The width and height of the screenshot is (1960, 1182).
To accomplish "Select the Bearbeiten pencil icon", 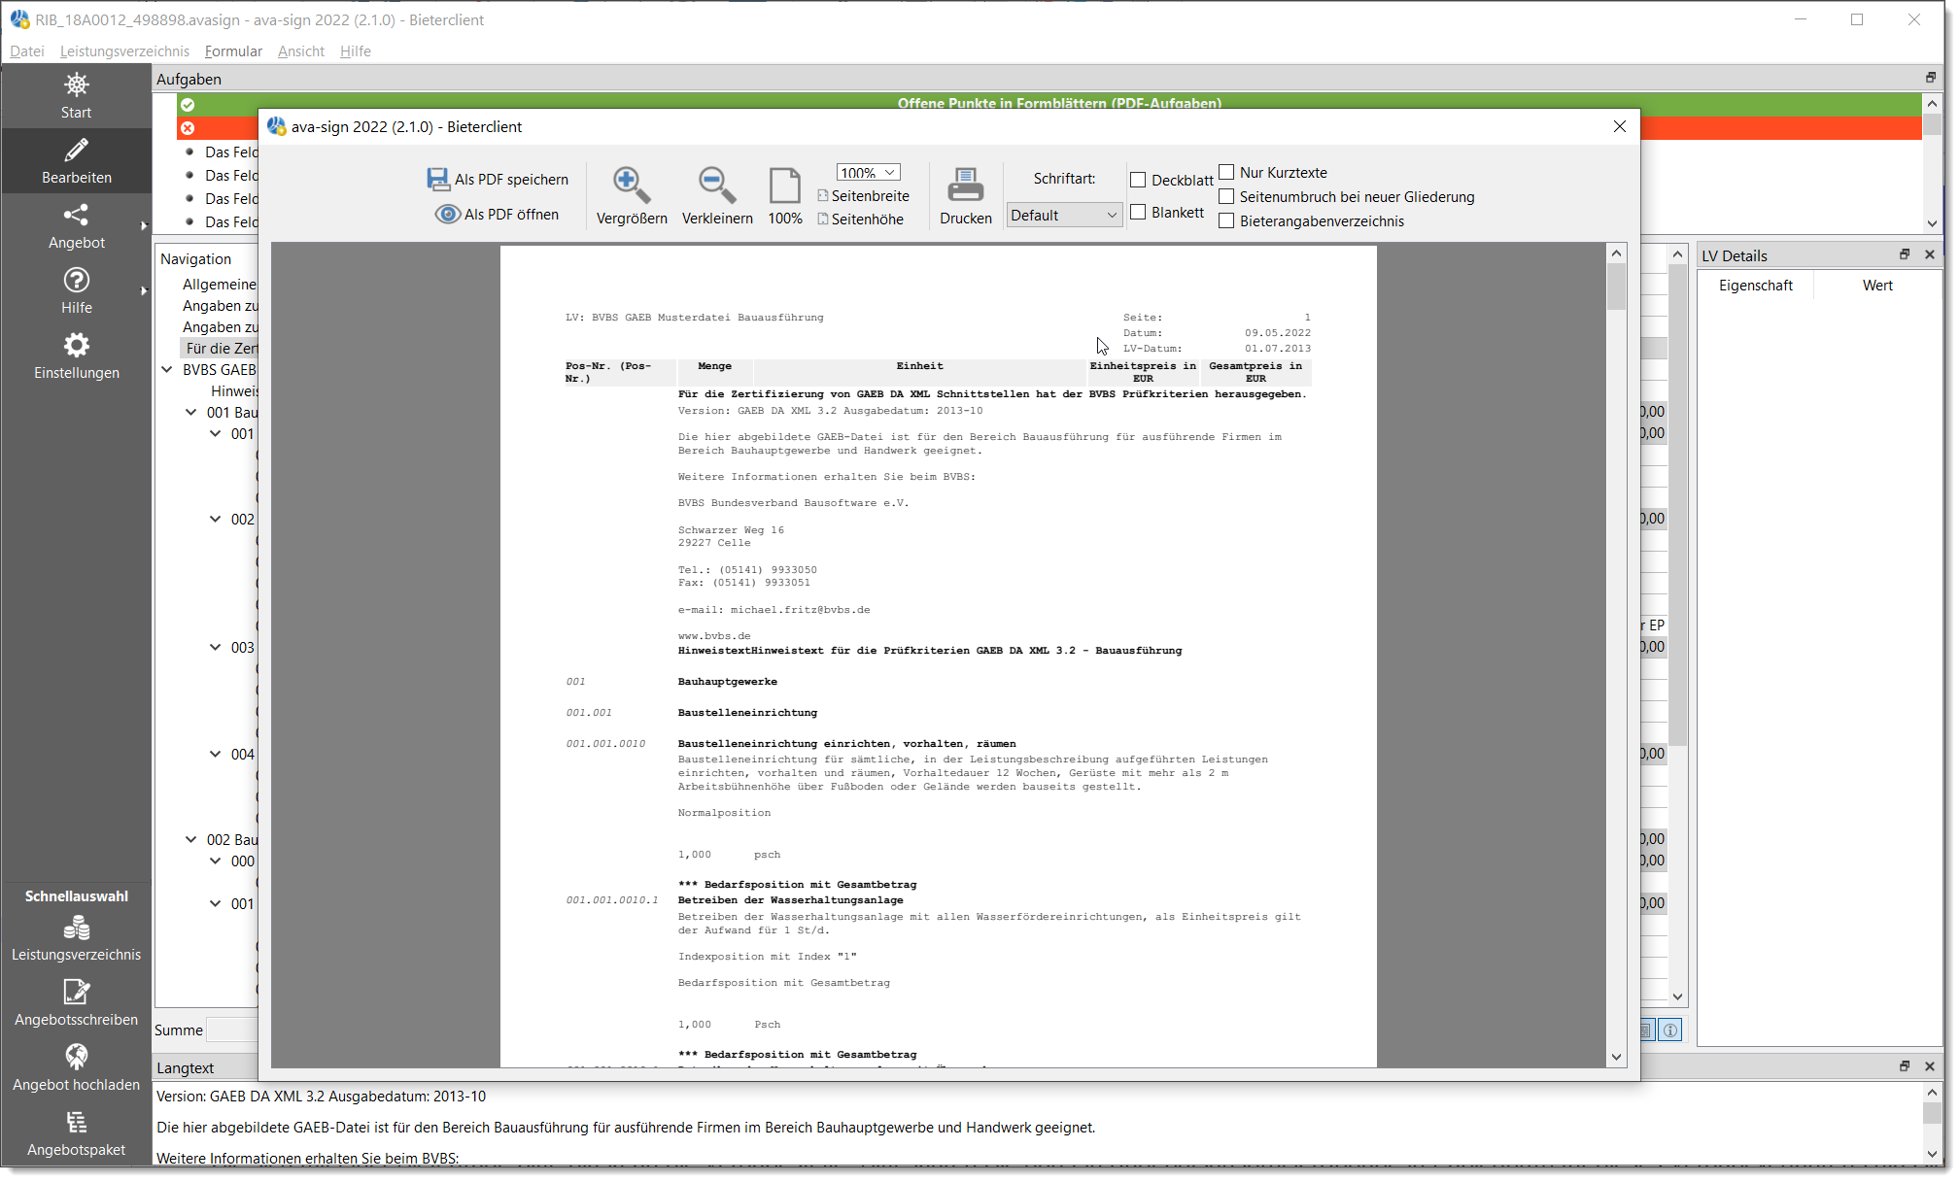I will coord(76,150).
